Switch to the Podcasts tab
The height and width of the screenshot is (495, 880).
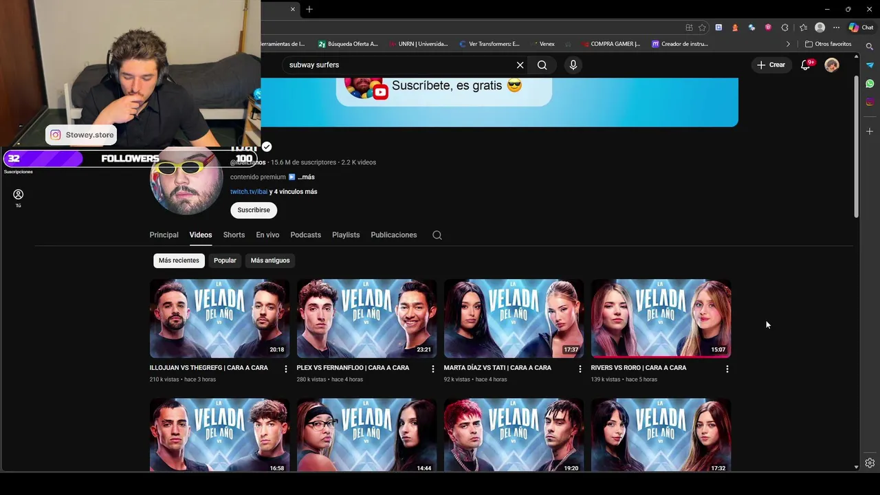305,235
